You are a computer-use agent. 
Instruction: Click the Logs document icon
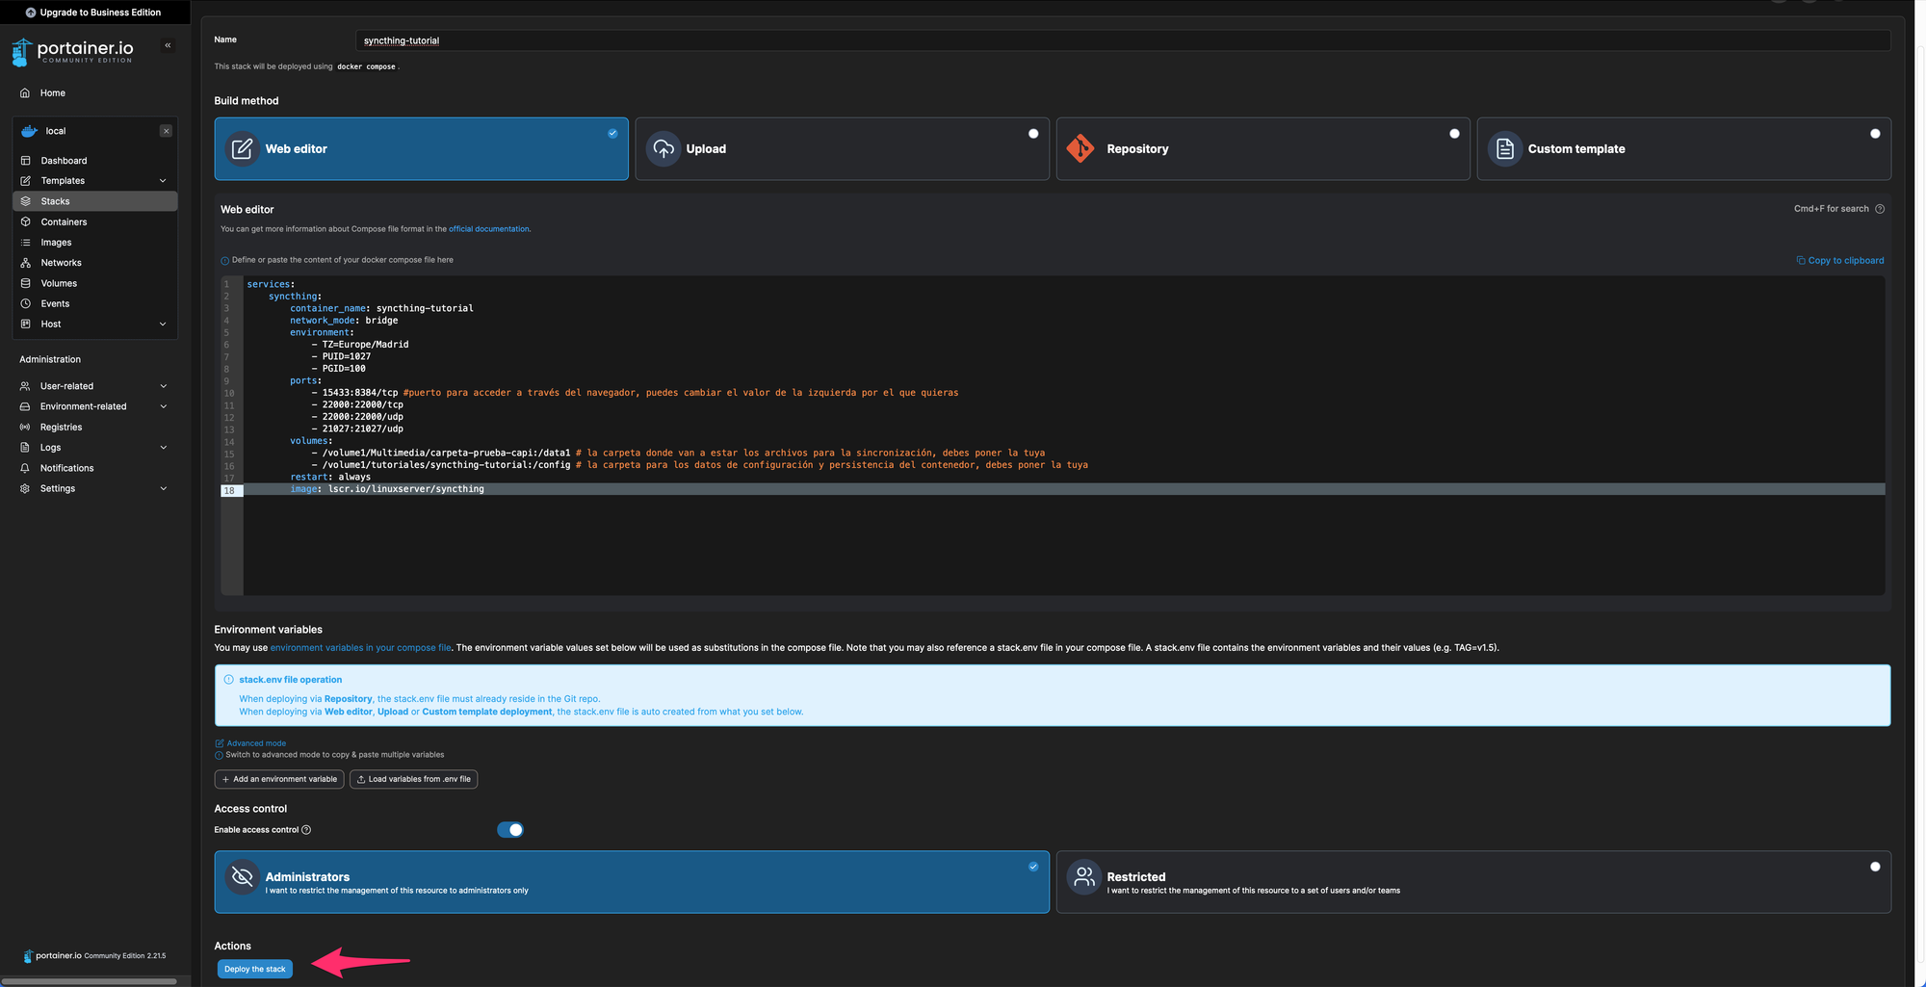click(25, 448)
